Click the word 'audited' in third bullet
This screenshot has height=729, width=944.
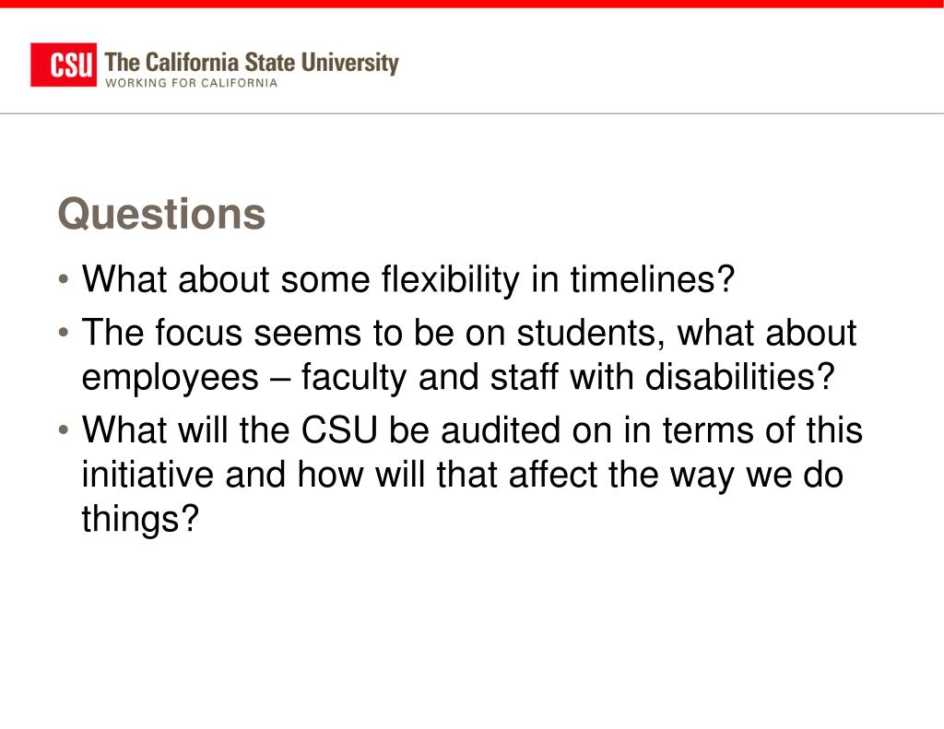click(501, 430)
